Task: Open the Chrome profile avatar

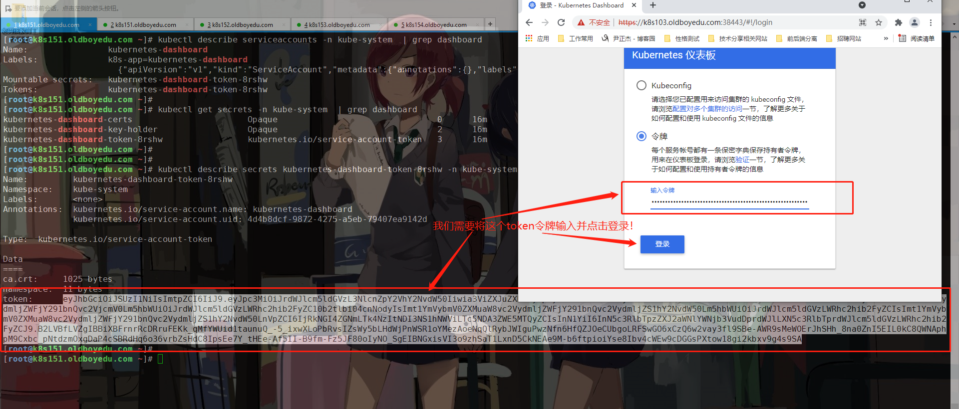Action: (915, 22)
